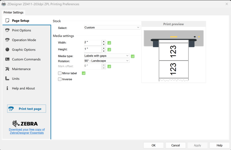Click the Maintenance tools icon
This screenshot has height=150, width=231.
7,69
